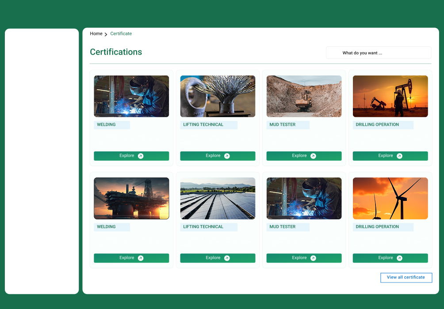The height and width of the screenshot is (309, 444).
Task: Click arrow icon on top-row Welding Explore button
Action: (x=141, y=156)
